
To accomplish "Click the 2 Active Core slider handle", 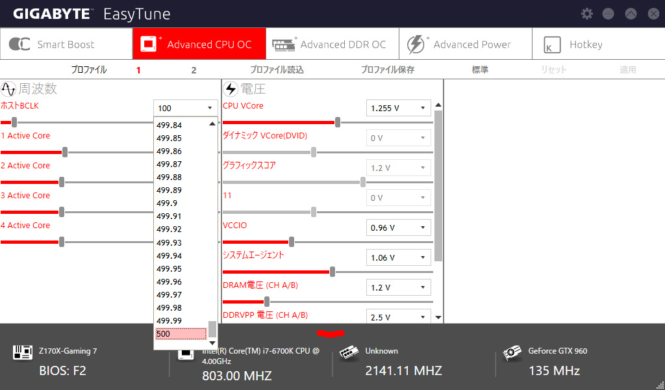I will [x=62, y=183].
